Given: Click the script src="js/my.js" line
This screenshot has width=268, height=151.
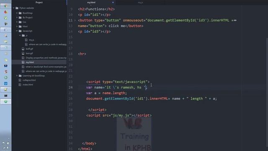Looking at the screenshot, I should 119,115.
